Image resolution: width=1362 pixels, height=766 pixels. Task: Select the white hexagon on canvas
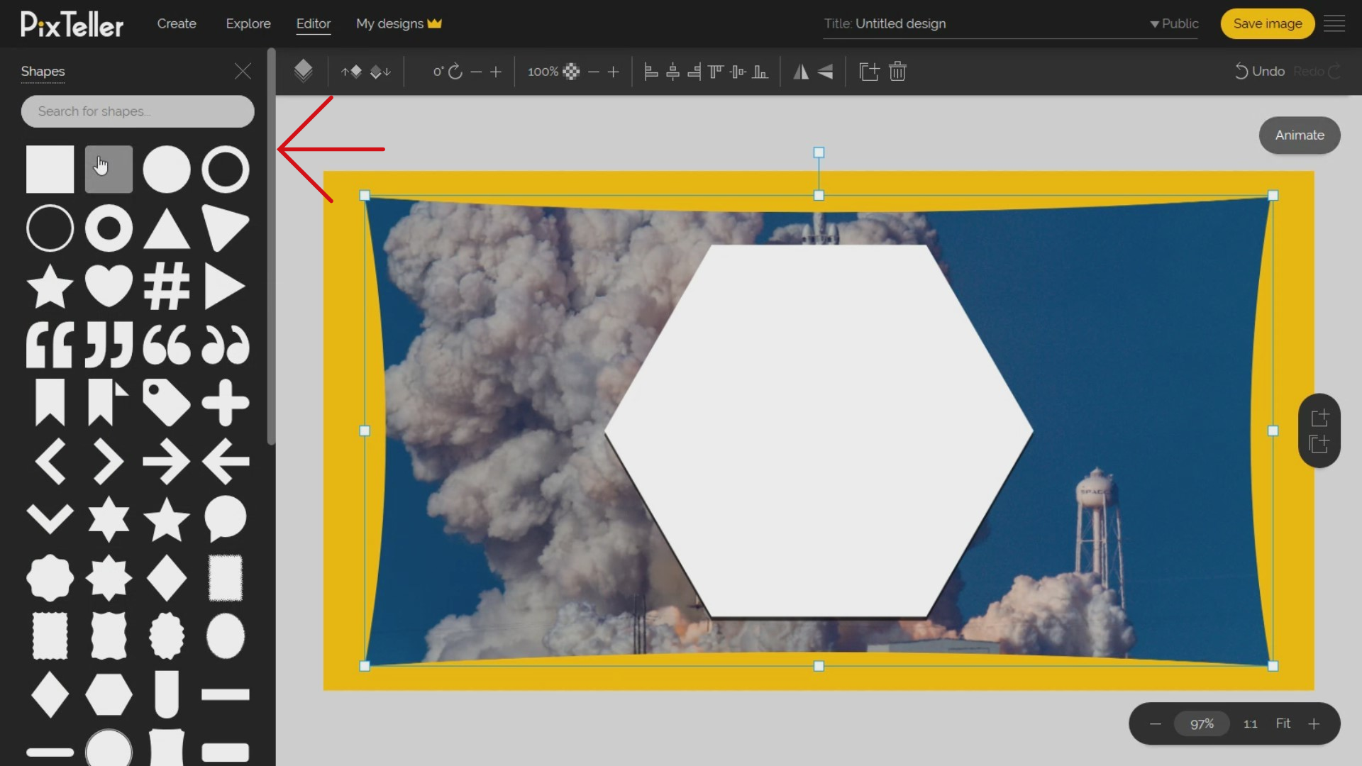(819, 431)
